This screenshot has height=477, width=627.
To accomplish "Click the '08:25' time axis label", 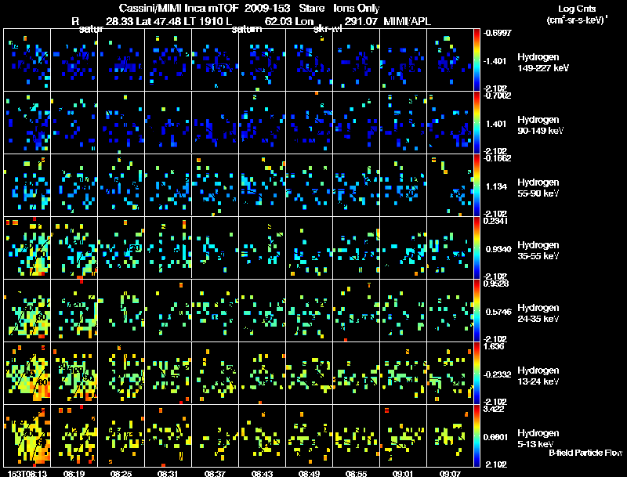I will click(x=121, y=473).
